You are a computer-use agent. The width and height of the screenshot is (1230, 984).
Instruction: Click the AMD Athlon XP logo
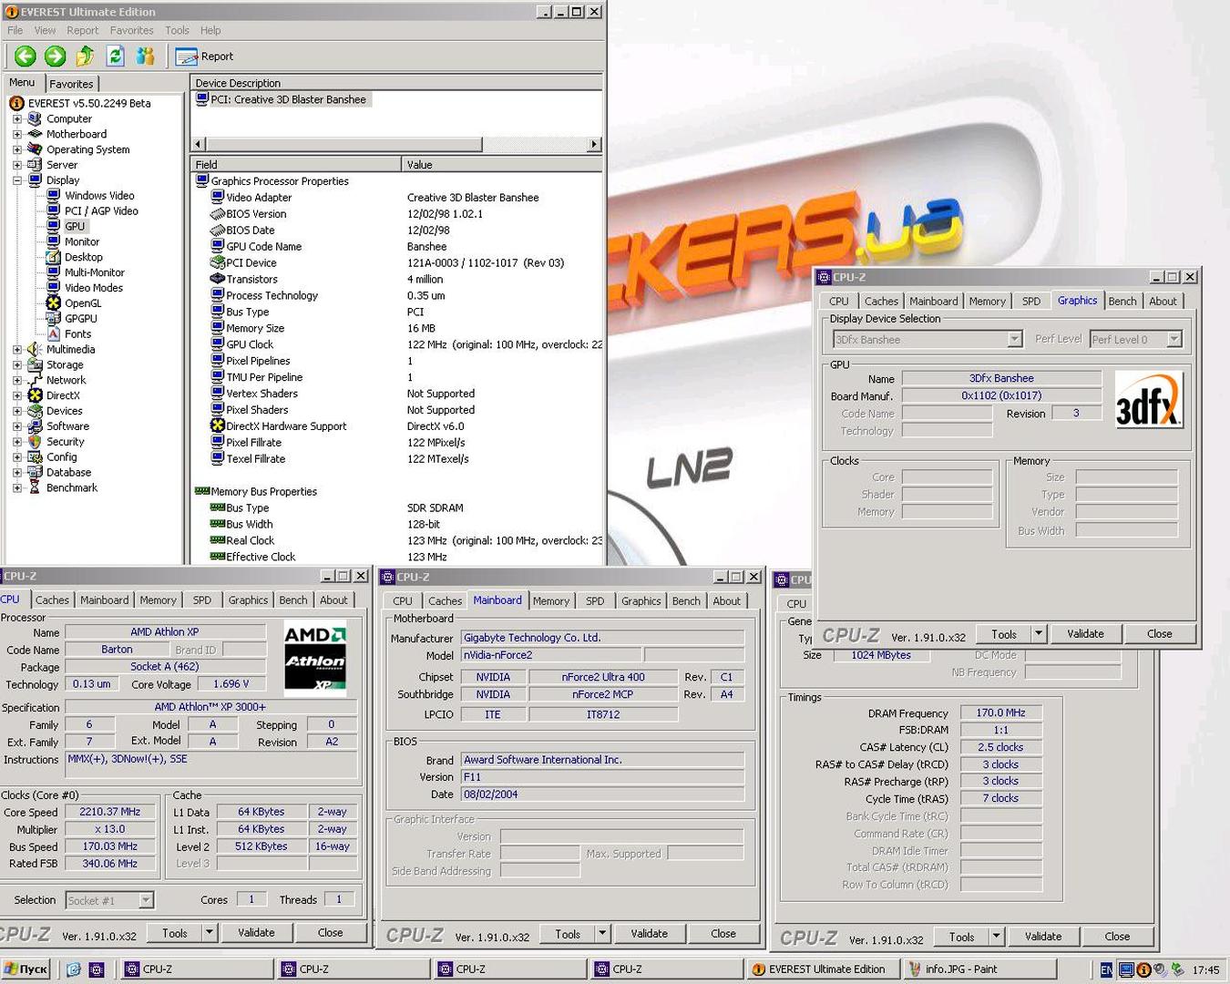[315, 660]
